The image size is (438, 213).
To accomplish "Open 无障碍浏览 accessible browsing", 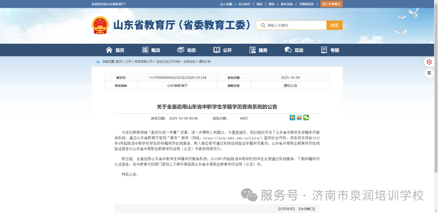I will [x=307, y=4].
